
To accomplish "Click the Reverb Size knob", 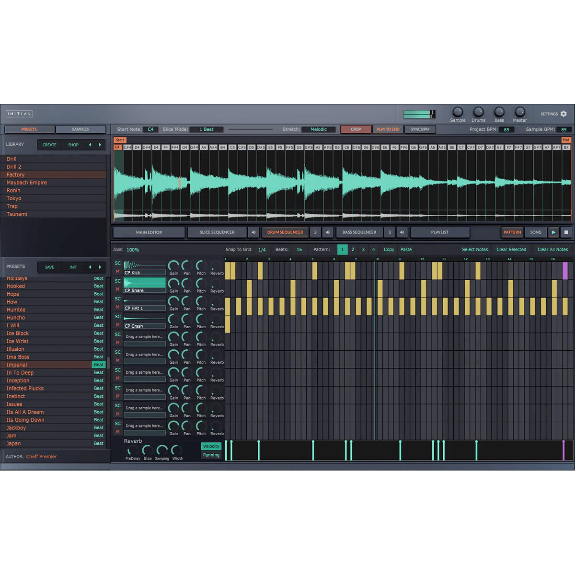I will [x=148, y=450].
